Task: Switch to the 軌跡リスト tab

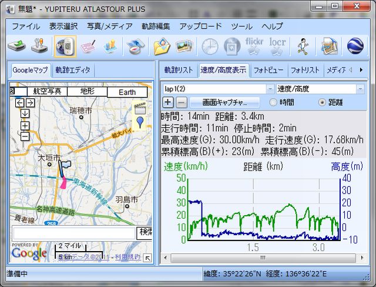Action: 179,70
